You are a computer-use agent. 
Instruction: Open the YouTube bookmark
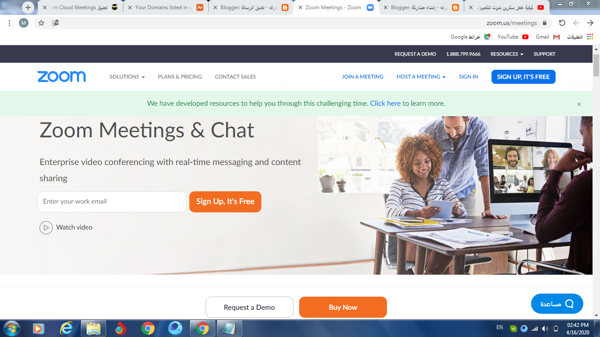coord(513,37)
